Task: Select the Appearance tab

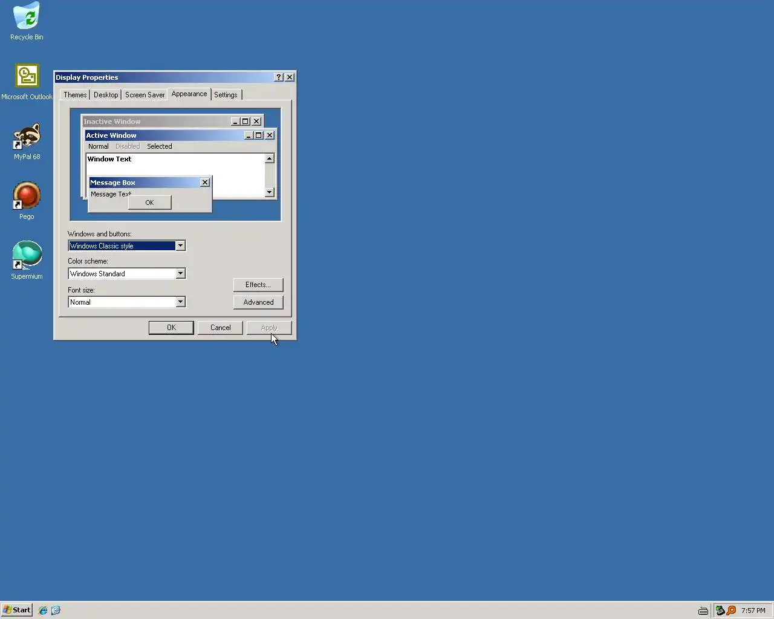Action: (x=189, y=94)
